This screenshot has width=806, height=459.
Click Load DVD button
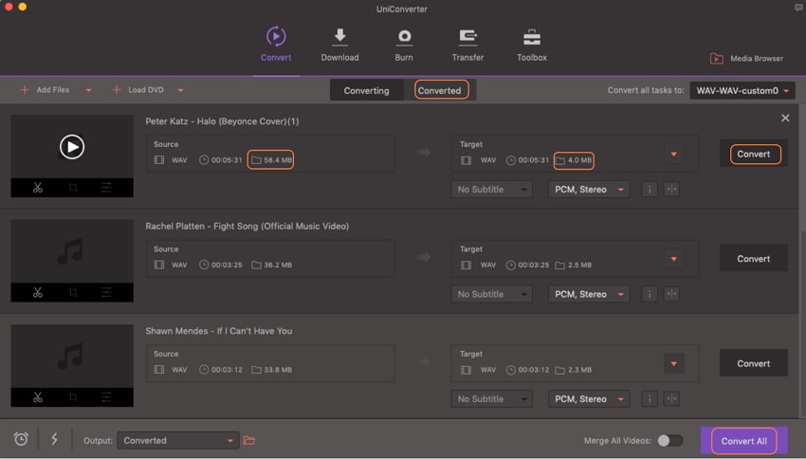point(137,90)
